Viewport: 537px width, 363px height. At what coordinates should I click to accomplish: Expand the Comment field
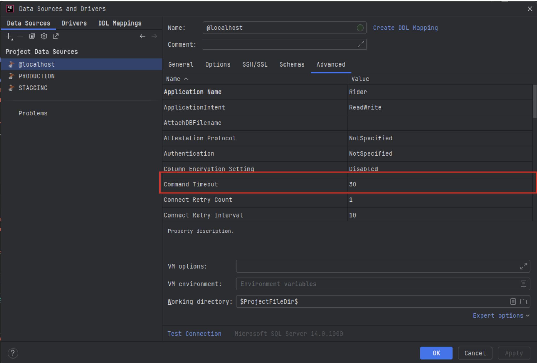click(x=361, y=44)
